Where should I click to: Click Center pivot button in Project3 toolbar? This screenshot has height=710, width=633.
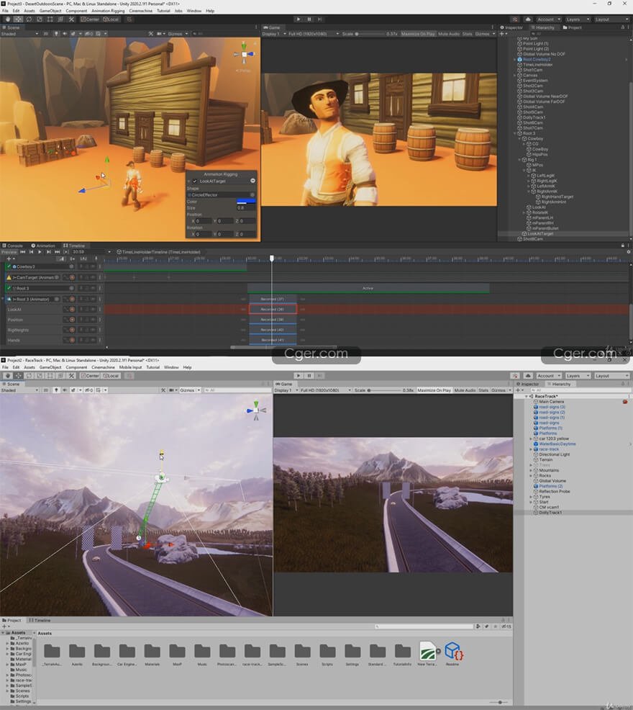[x=90, y=19]
